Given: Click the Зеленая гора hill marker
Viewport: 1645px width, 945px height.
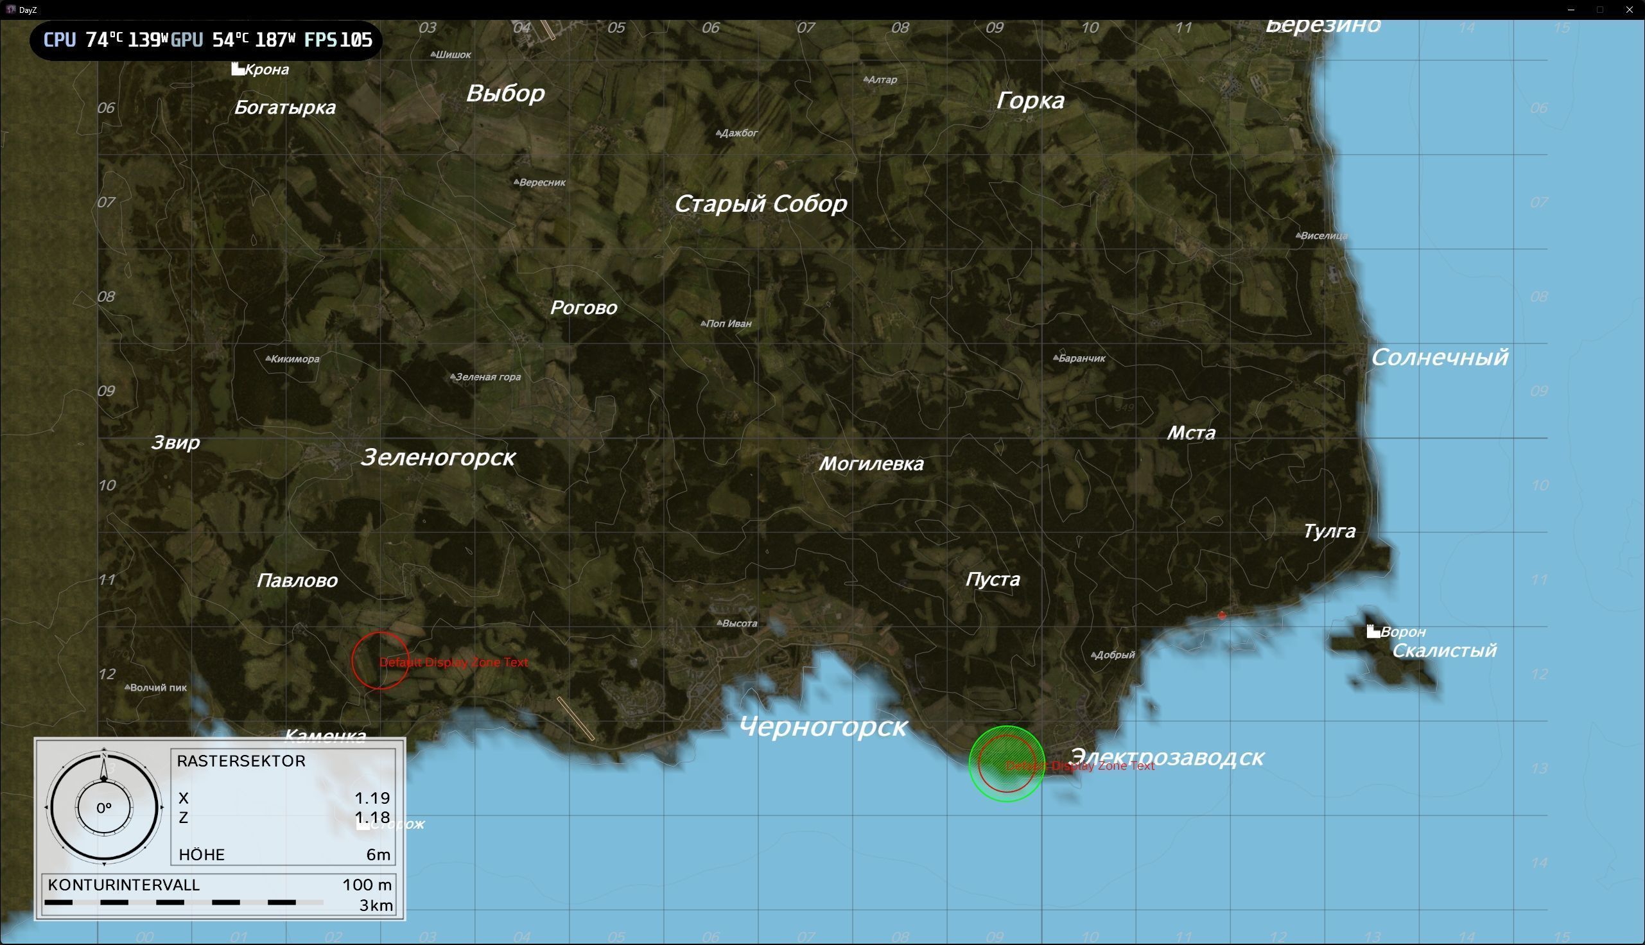Looking at the screenshot, I should tap(453, 376).
